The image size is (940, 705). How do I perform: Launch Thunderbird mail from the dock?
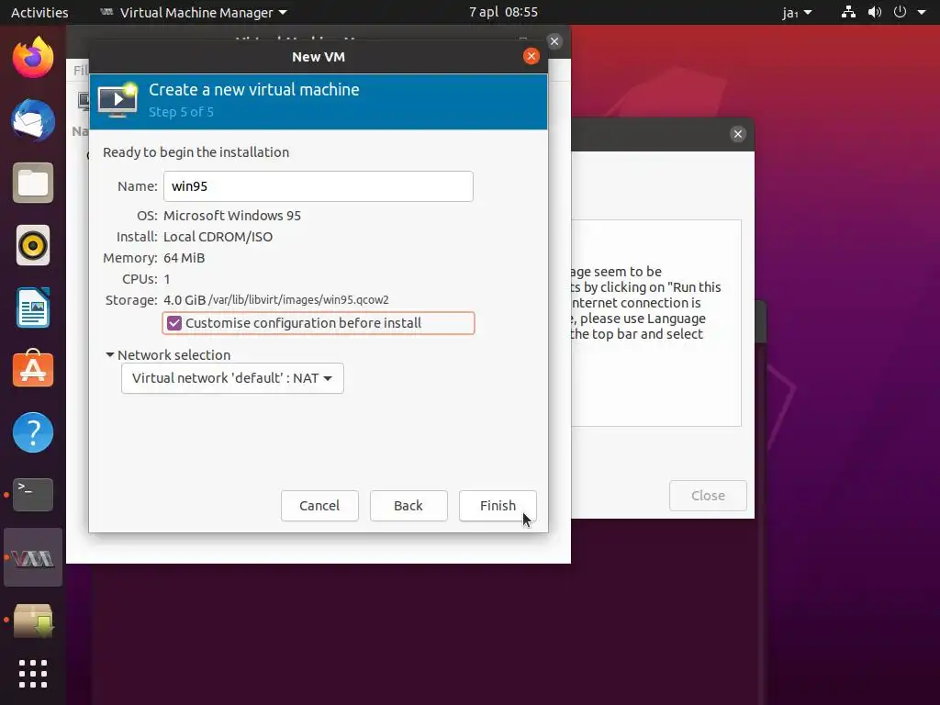33,120
